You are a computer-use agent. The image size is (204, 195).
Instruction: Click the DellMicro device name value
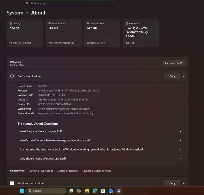[x=44, y=86]
